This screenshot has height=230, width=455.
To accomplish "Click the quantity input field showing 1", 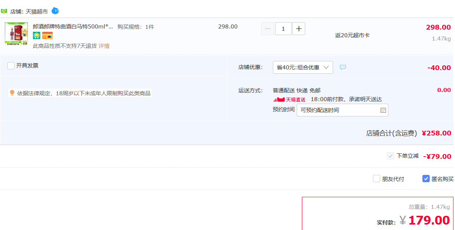I will click(x=283, y=29).
